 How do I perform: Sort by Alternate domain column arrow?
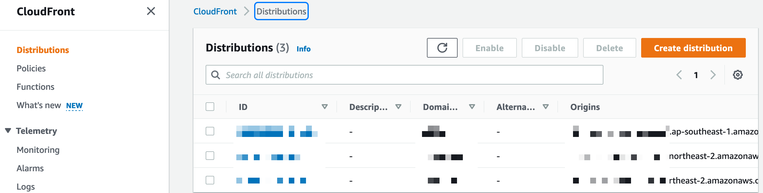[546, 107]
